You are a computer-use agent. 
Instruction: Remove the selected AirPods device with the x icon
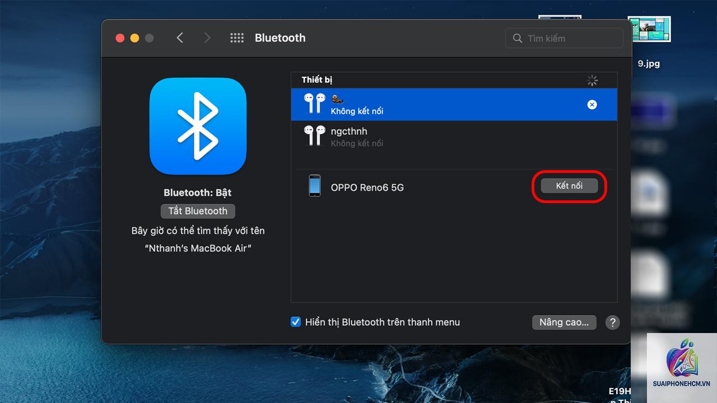click(592, 105)
